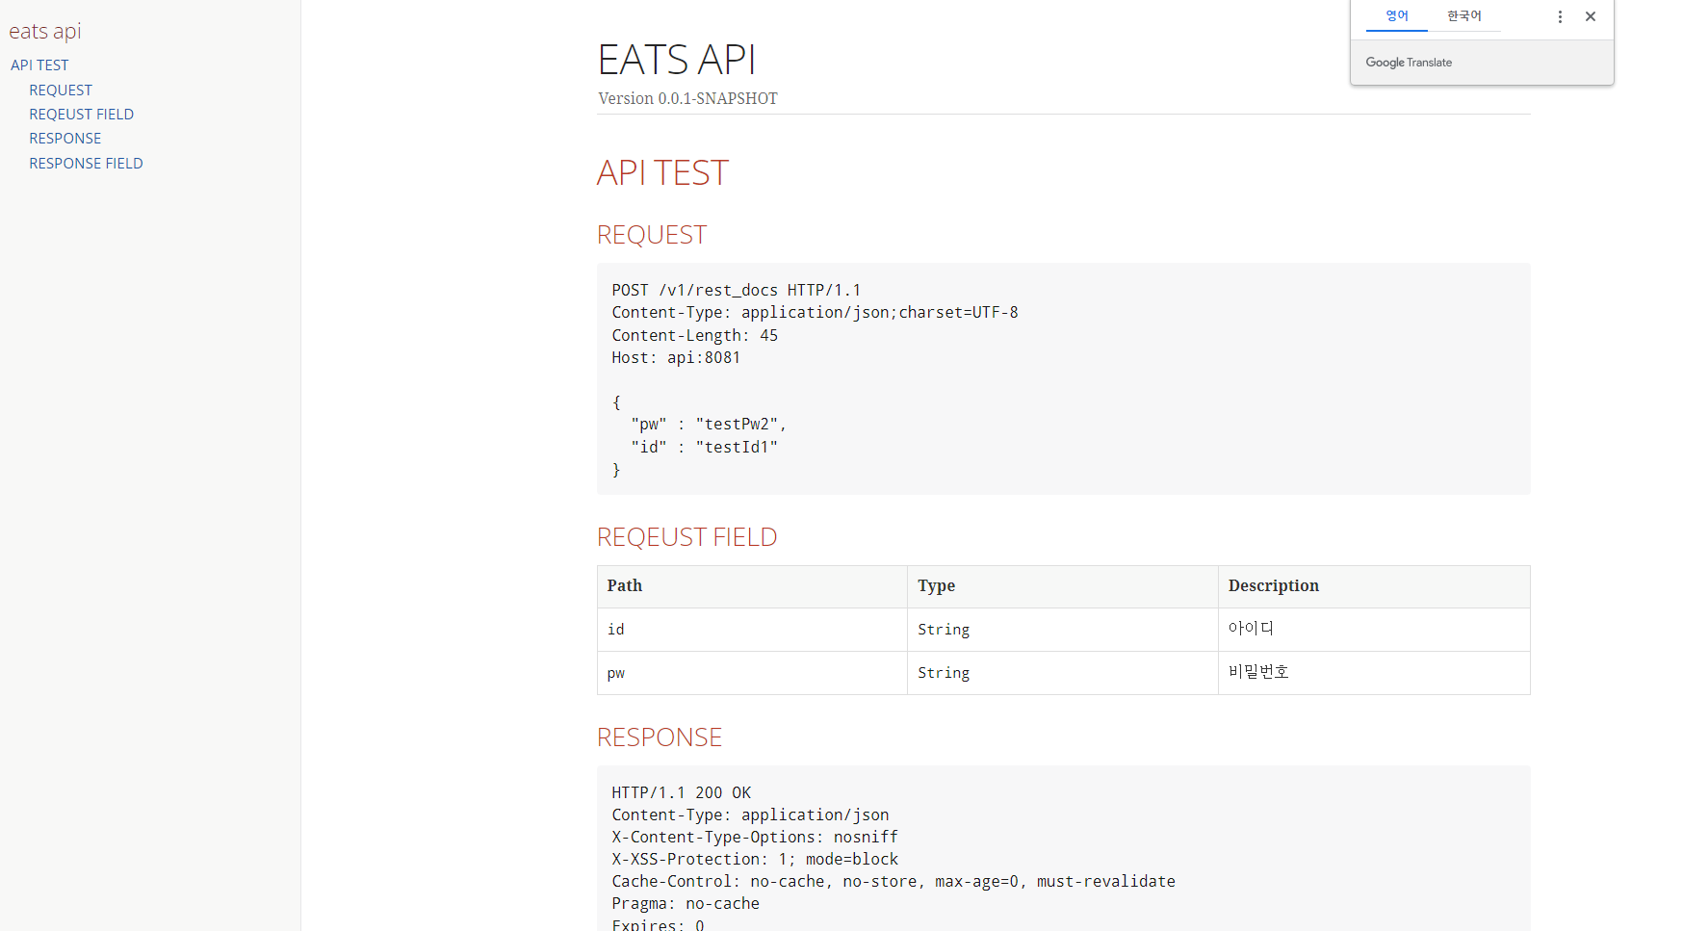Click the Type column header
The height and width of the screenshot is (931, 1683).
pos(1063,586)
